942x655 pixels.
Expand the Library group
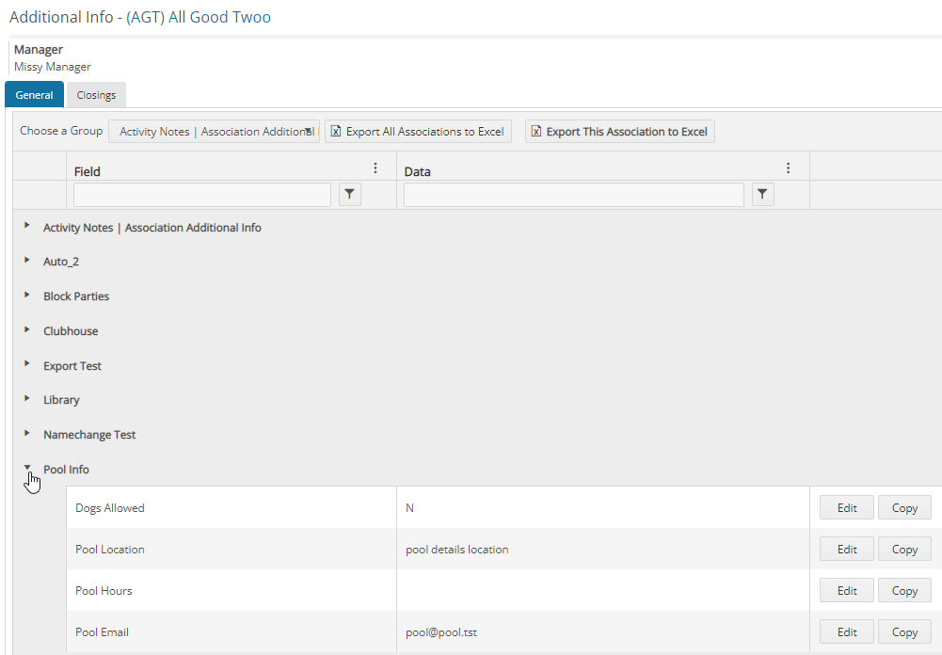[27, 398]
